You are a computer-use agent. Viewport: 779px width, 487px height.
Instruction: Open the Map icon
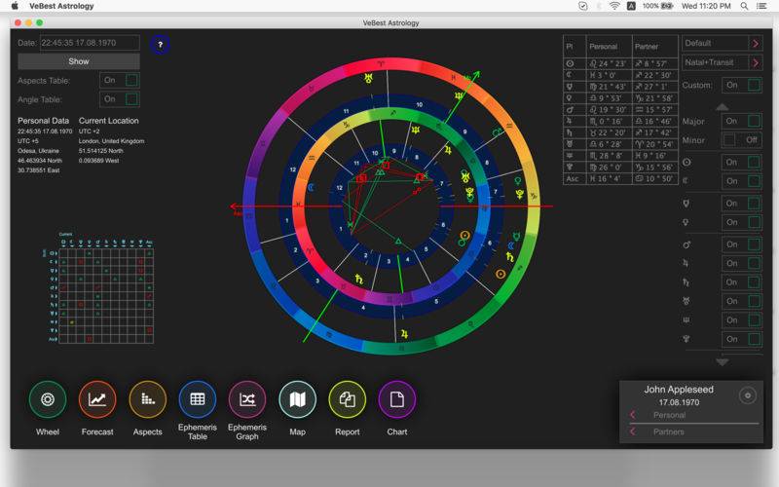click(297, 399)
